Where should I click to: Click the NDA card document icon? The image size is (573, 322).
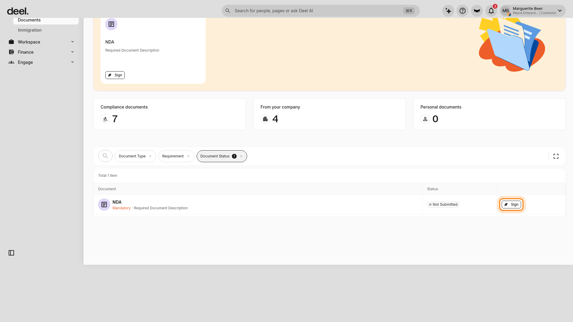pos(111,24)
